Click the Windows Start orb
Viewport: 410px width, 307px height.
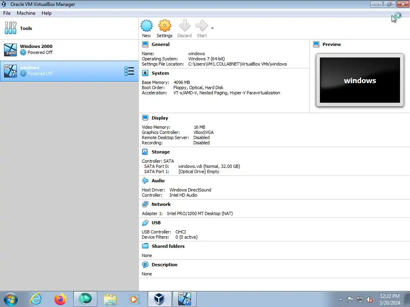(x=11, y=299)
